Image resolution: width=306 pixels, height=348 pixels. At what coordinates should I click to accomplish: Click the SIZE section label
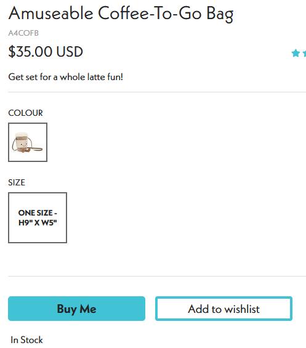17,182
